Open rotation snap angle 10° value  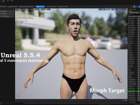point(118,9)
